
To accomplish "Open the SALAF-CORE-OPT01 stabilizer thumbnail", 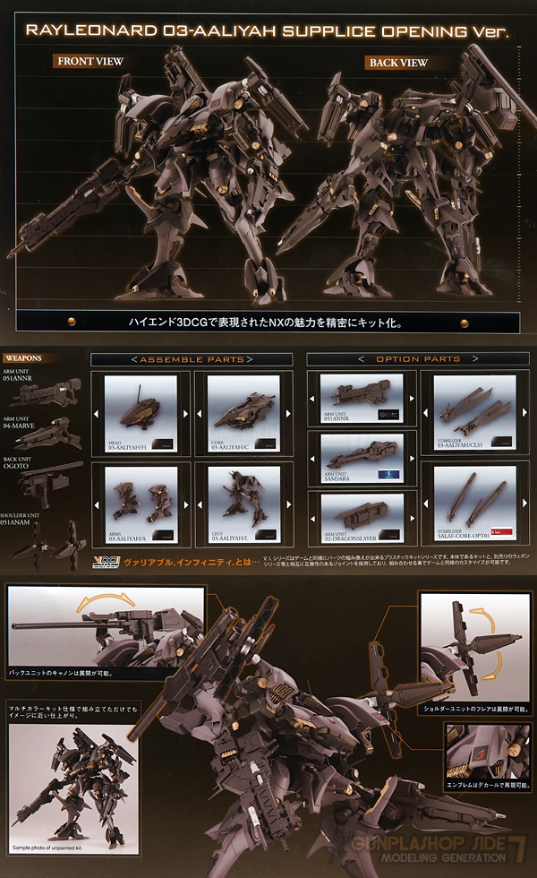I will (475, 504).
